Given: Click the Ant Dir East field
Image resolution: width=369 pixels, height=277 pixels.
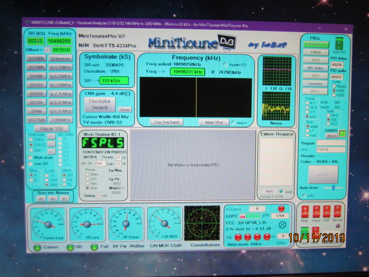Looking at the screenshot, I should point(100,163).
